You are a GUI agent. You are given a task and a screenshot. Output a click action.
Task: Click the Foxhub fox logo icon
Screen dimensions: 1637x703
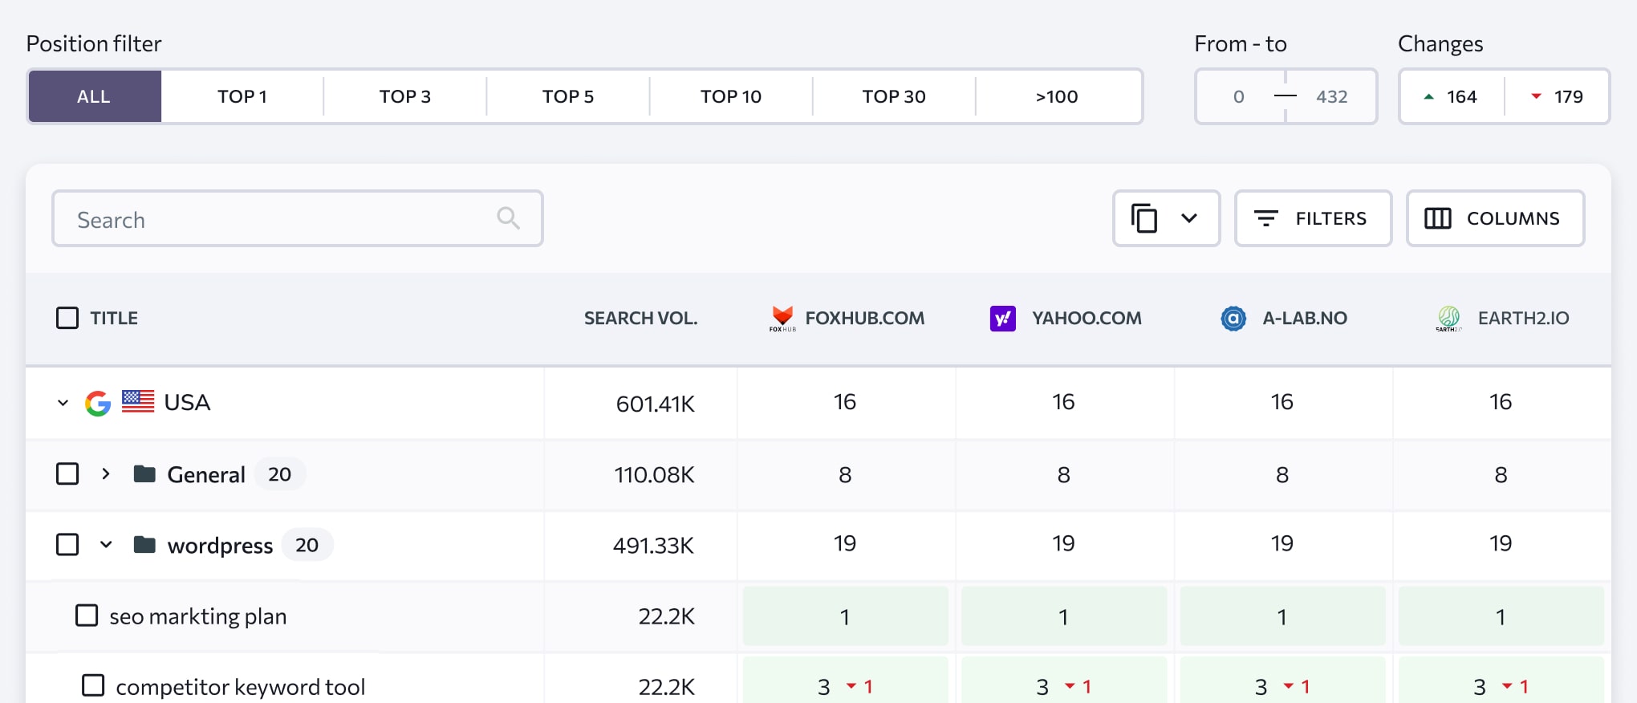(x=782, y=319)
